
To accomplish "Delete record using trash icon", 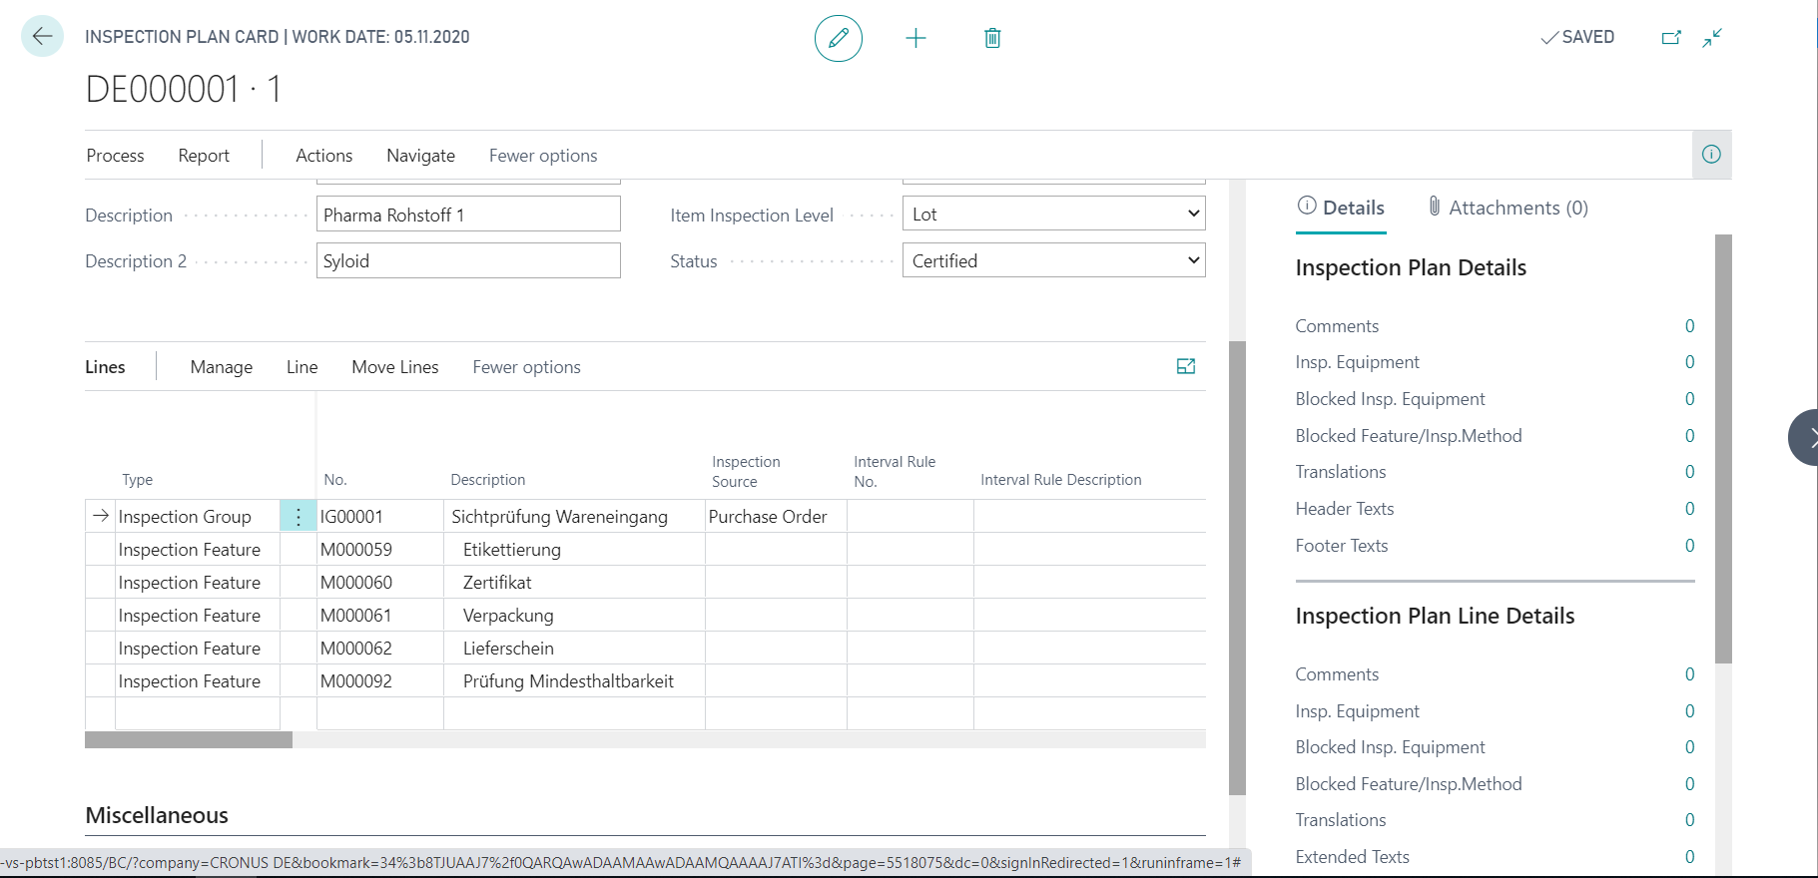I will (992, 38).
